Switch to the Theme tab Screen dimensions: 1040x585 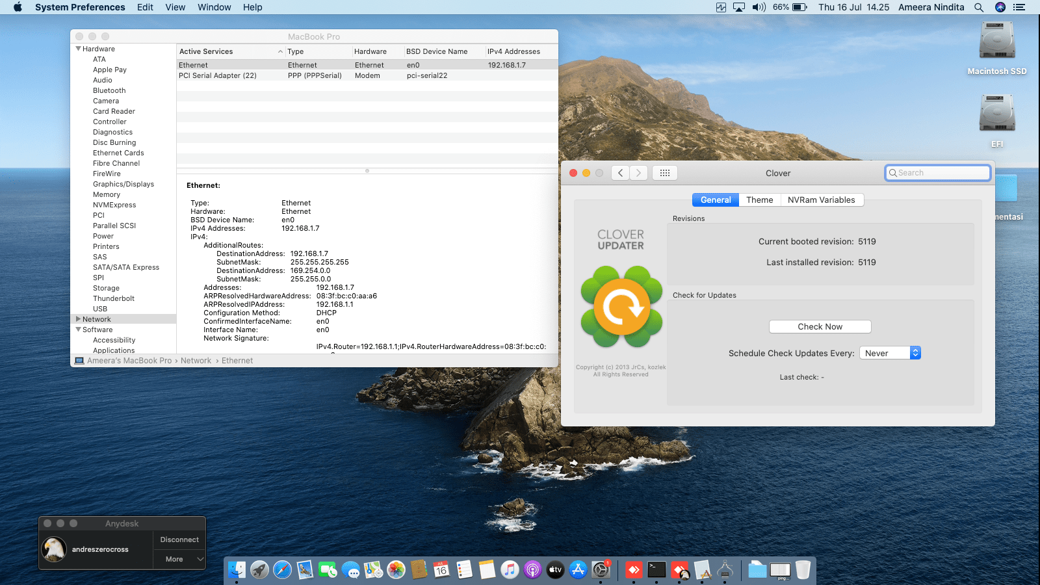click(x=759, y=200)
